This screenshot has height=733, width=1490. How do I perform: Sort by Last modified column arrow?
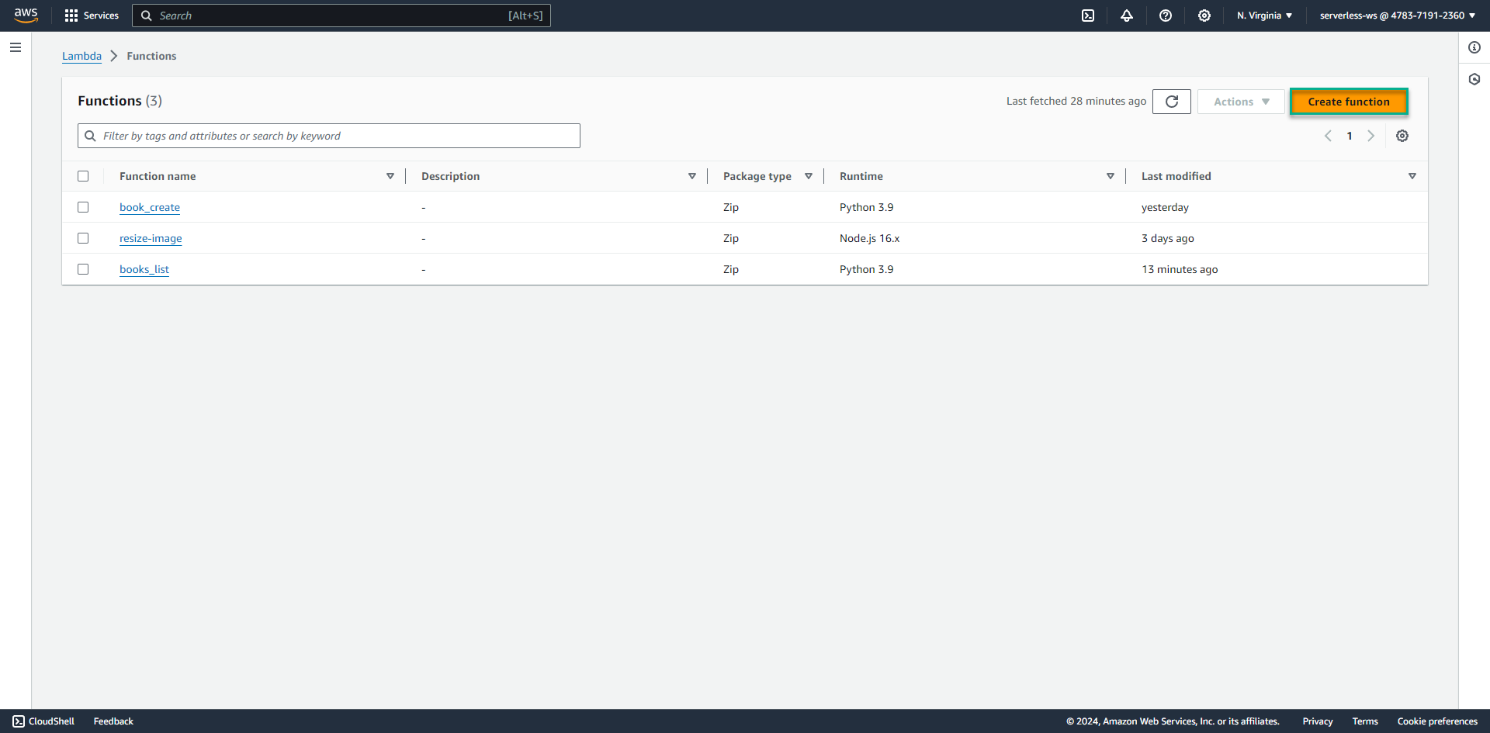(1412, 176)
